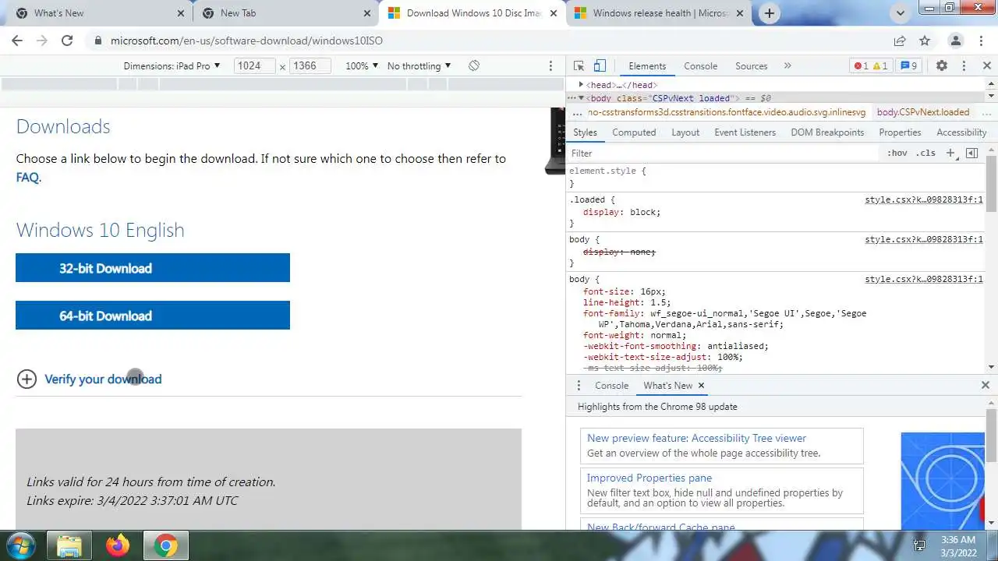Switch to the Elements panel tab
This screenshot has width=998, height=561.
[x=647, y=66]
